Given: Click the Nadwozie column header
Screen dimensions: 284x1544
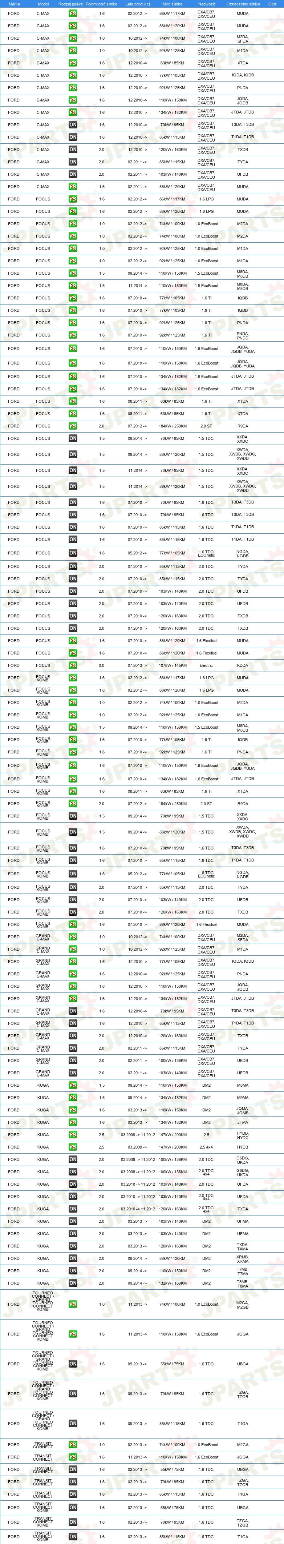Looking at the screenshot, I should point(207,4).
